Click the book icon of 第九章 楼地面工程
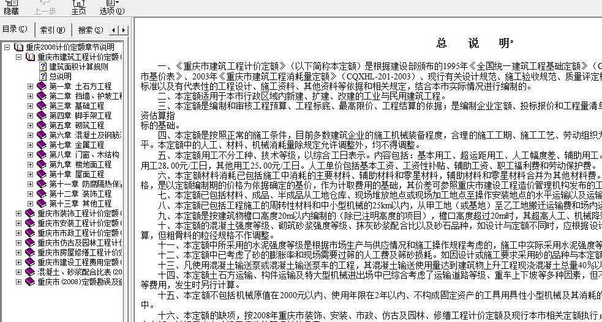Image resolution: width=602 pixels, height=322 pixels. coord(42,164)
